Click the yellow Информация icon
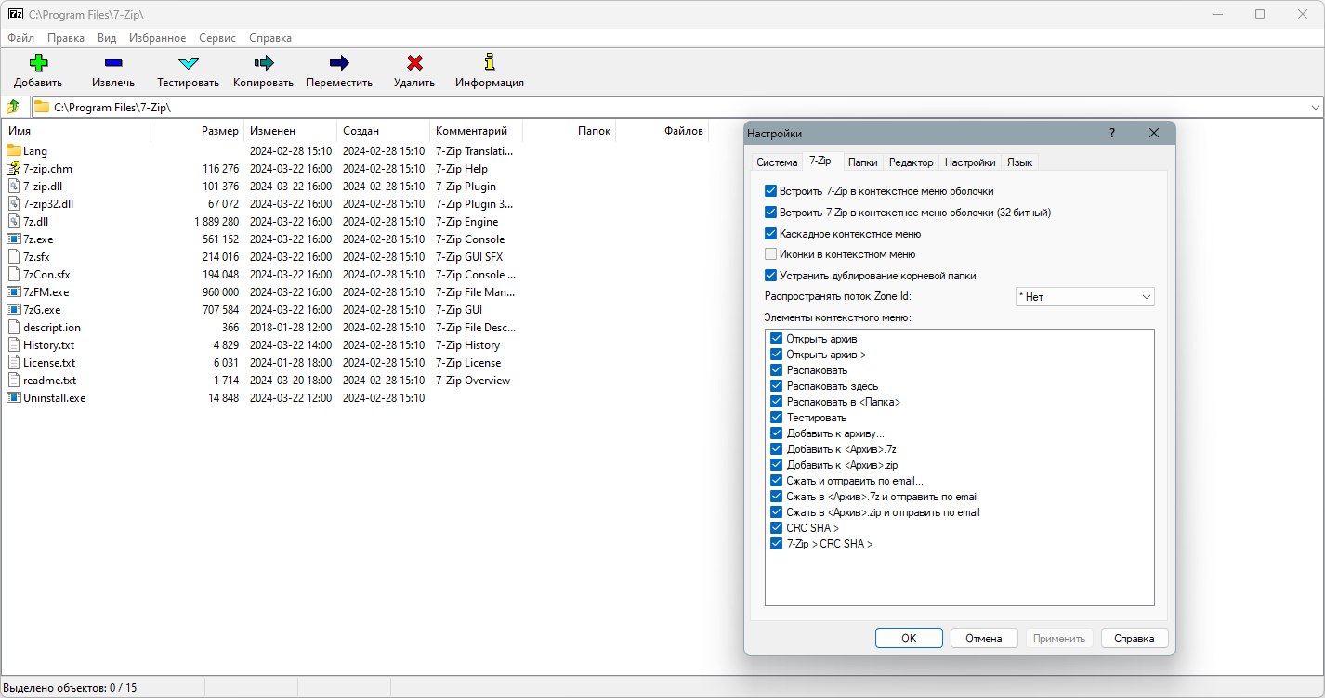1325x698 pixels. (490, 63)
